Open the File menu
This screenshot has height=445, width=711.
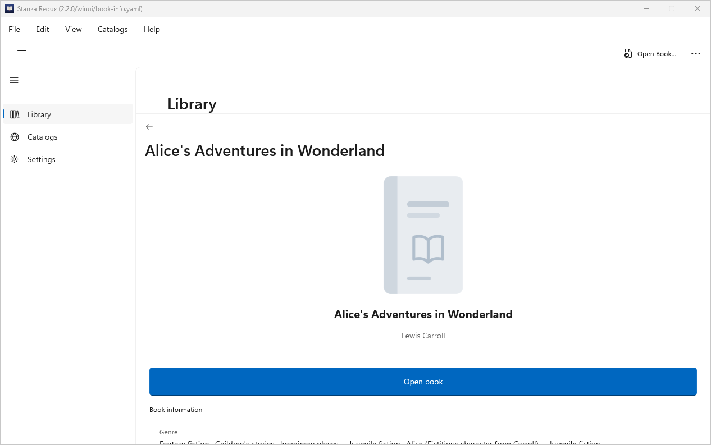14,29
